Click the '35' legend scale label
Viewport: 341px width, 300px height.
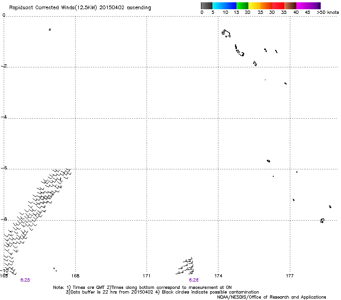(284, 12)
